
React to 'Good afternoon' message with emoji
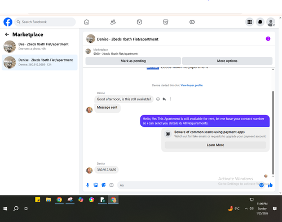(158, 99)
